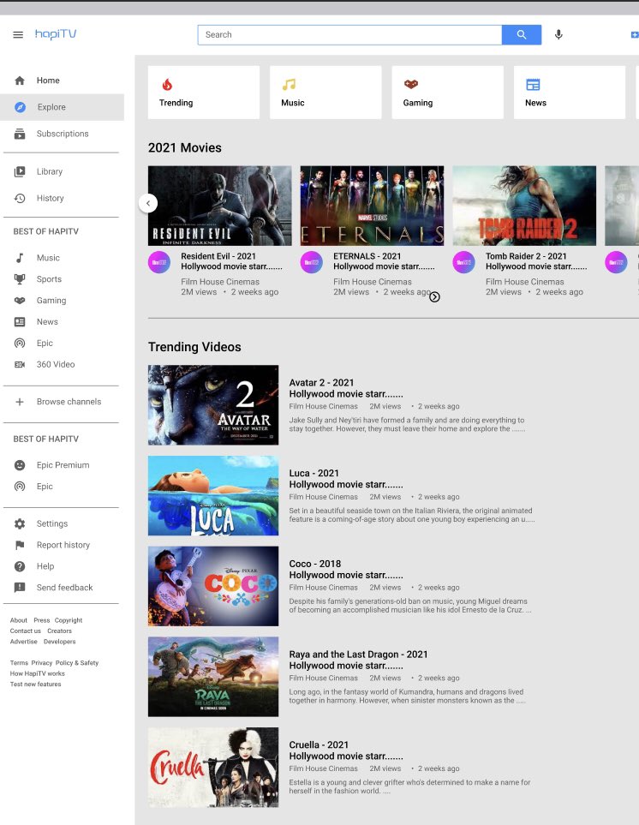Click the Press footer link
The image size is (639, 825).
pos(42,620)
